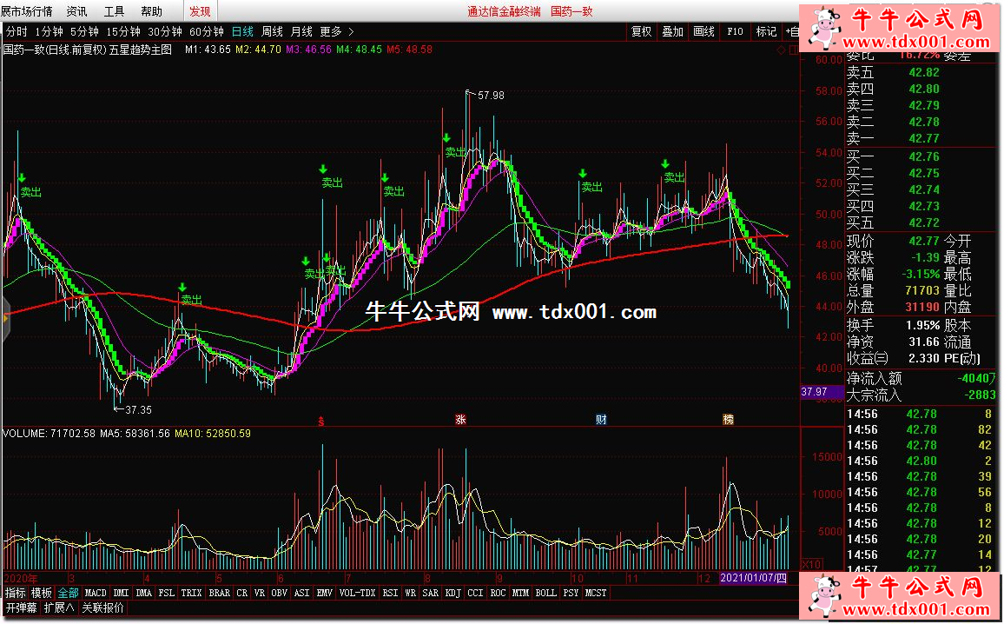Viewport: 1004px width, 624px height.
Task: Click the 关联报价 button
Action: 102,608
